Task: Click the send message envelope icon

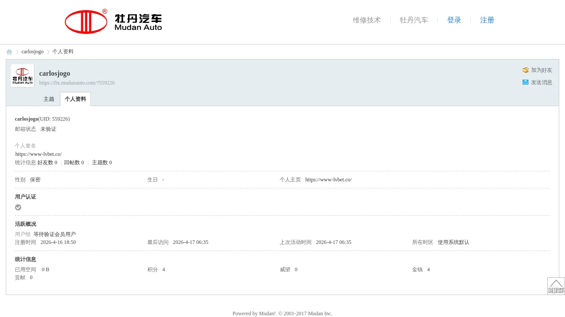Action: point(525,82)
